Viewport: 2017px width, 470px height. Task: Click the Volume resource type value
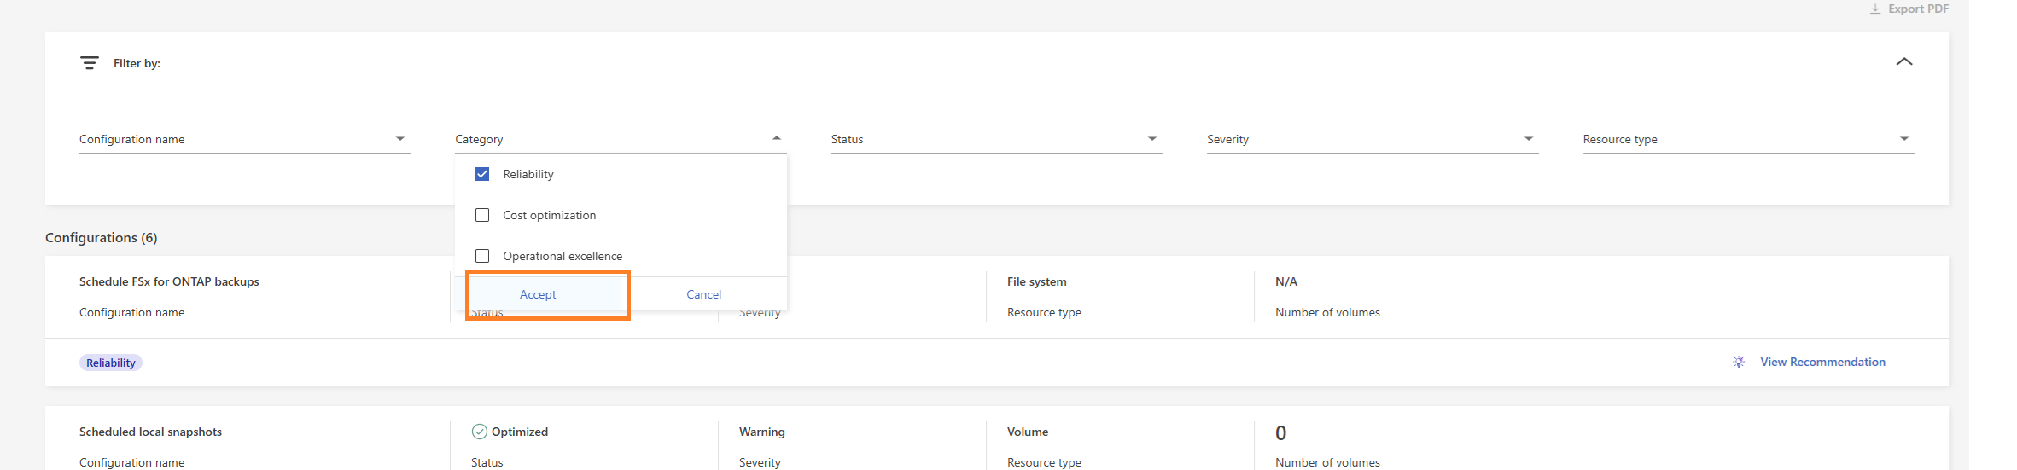tap(1028, 432)
